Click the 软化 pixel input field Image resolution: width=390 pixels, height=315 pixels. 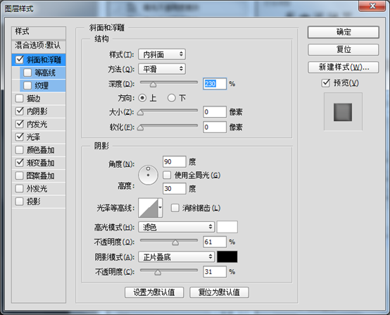point(215,128)
